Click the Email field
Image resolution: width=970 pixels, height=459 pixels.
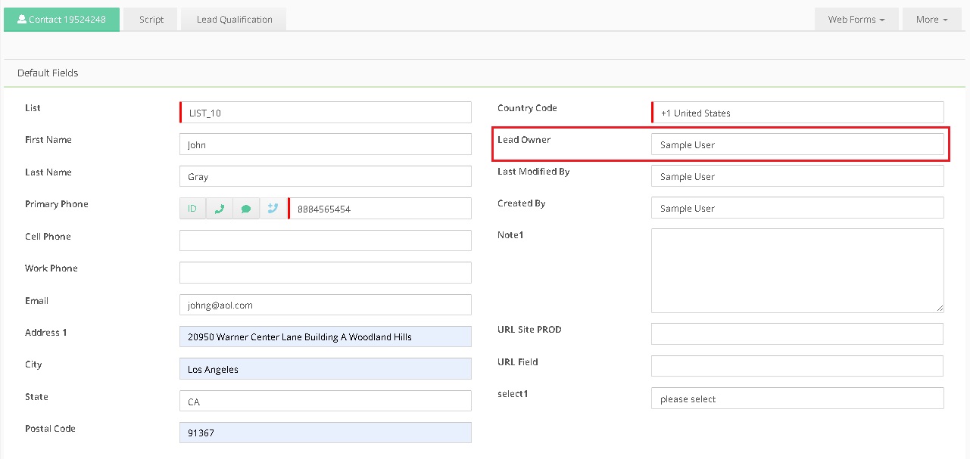coord(326,305)
